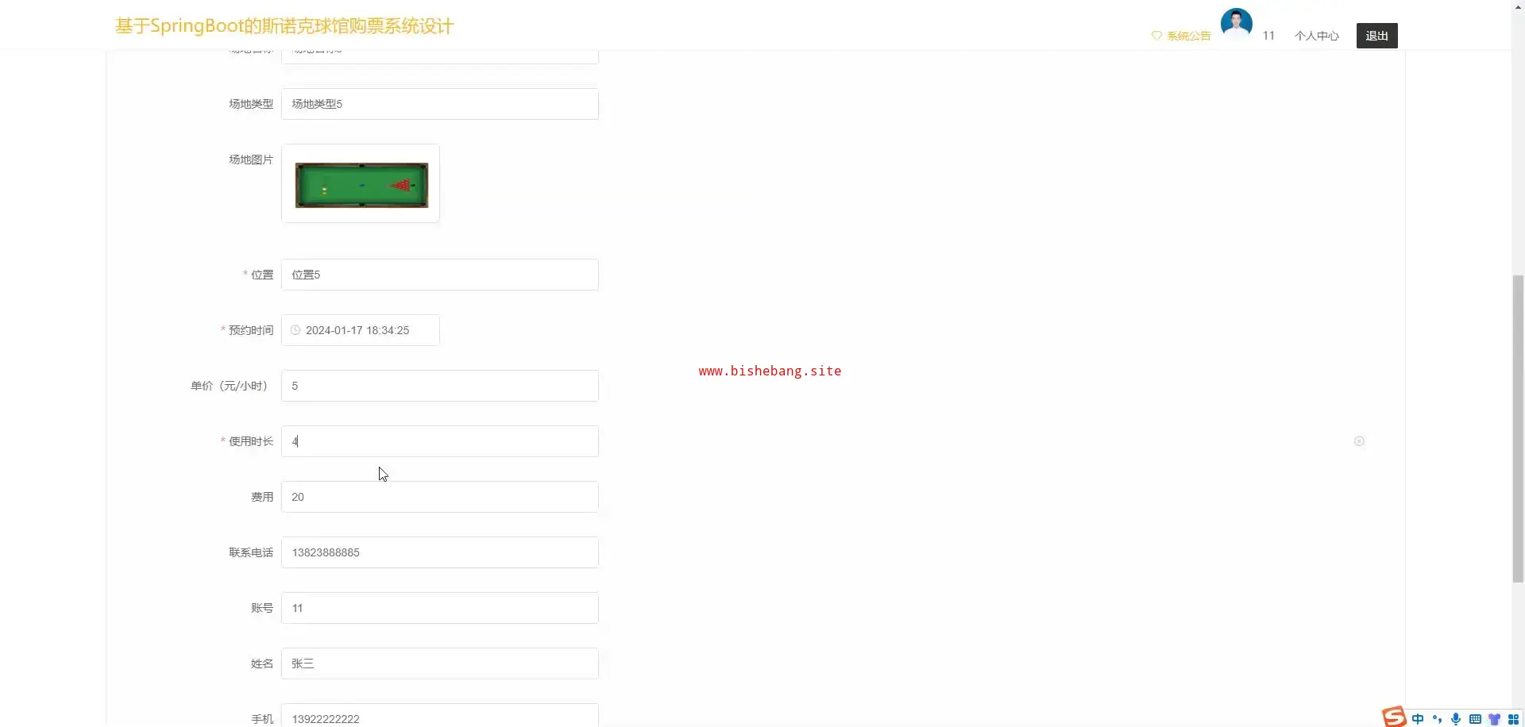Click the small circle icon at right edge

pos(1359,441)
